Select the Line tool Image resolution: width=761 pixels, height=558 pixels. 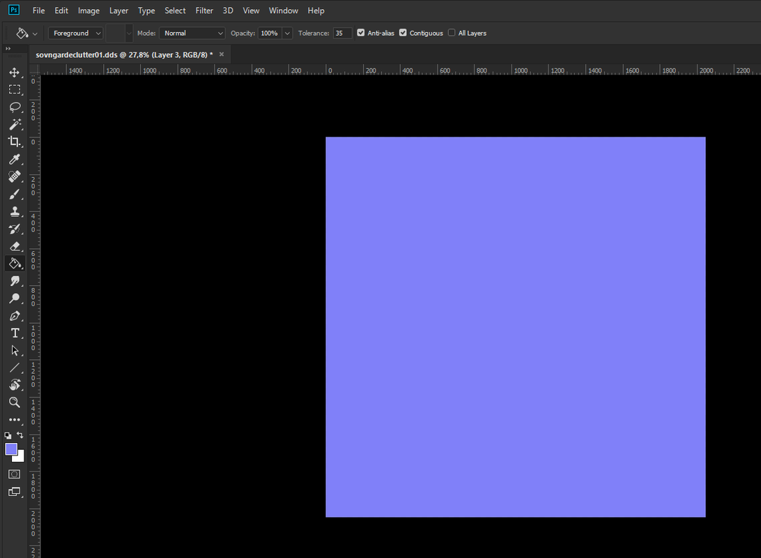point(15,368)
